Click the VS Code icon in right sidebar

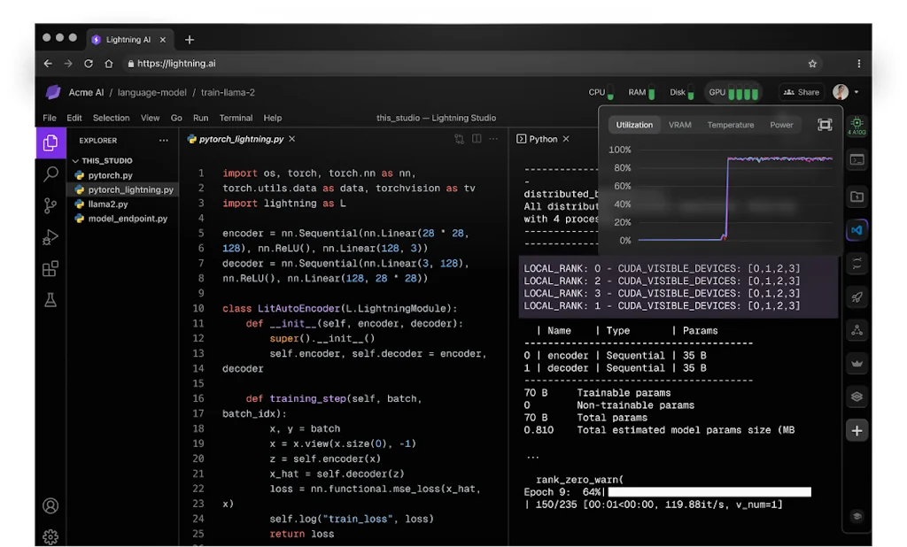pos(857,230)
